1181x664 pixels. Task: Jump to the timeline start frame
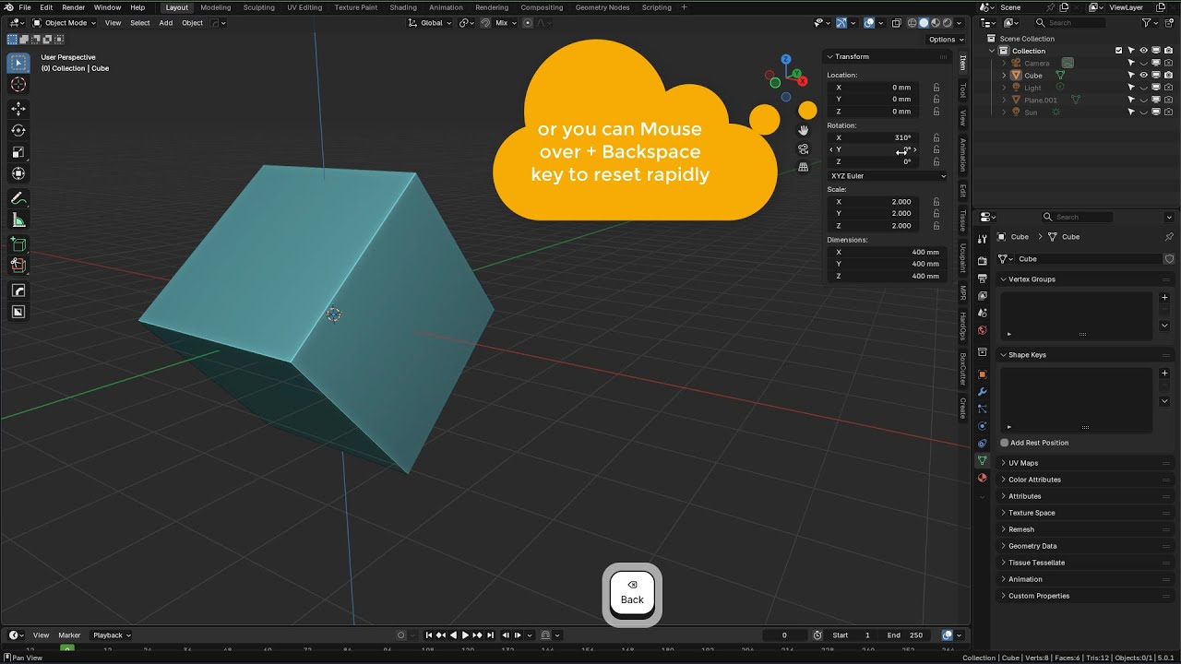(x=429, y=634)
